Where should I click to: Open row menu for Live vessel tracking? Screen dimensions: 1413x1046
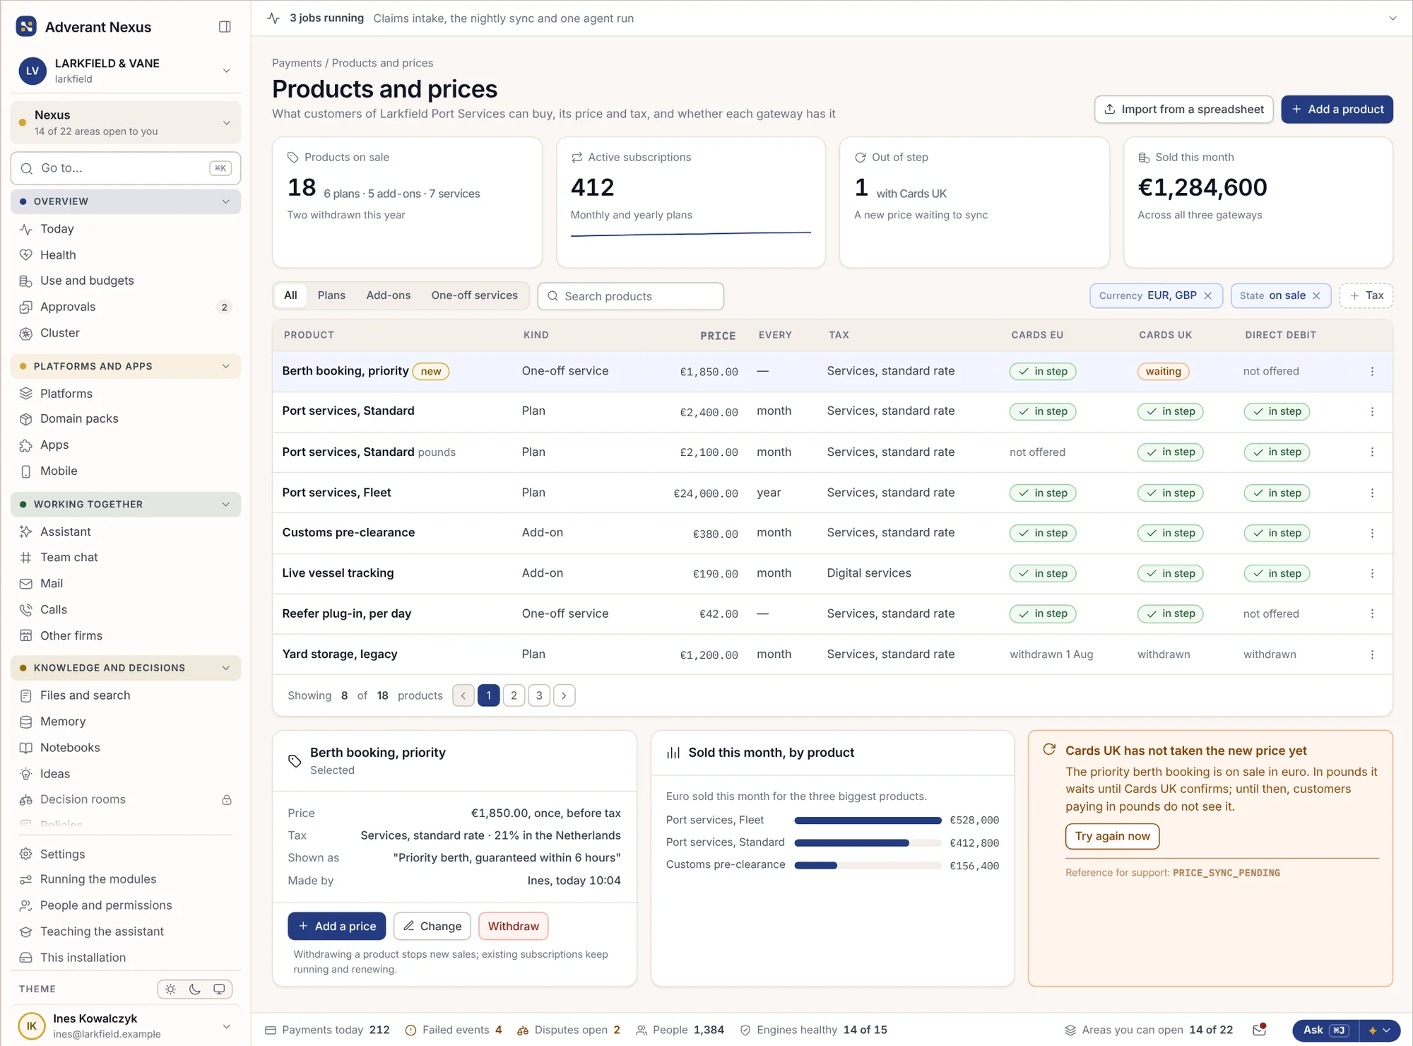[x=1372, y=573]
